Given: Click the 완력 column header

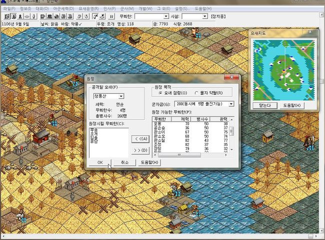Looking at the screenshot, I should point(219,119).
